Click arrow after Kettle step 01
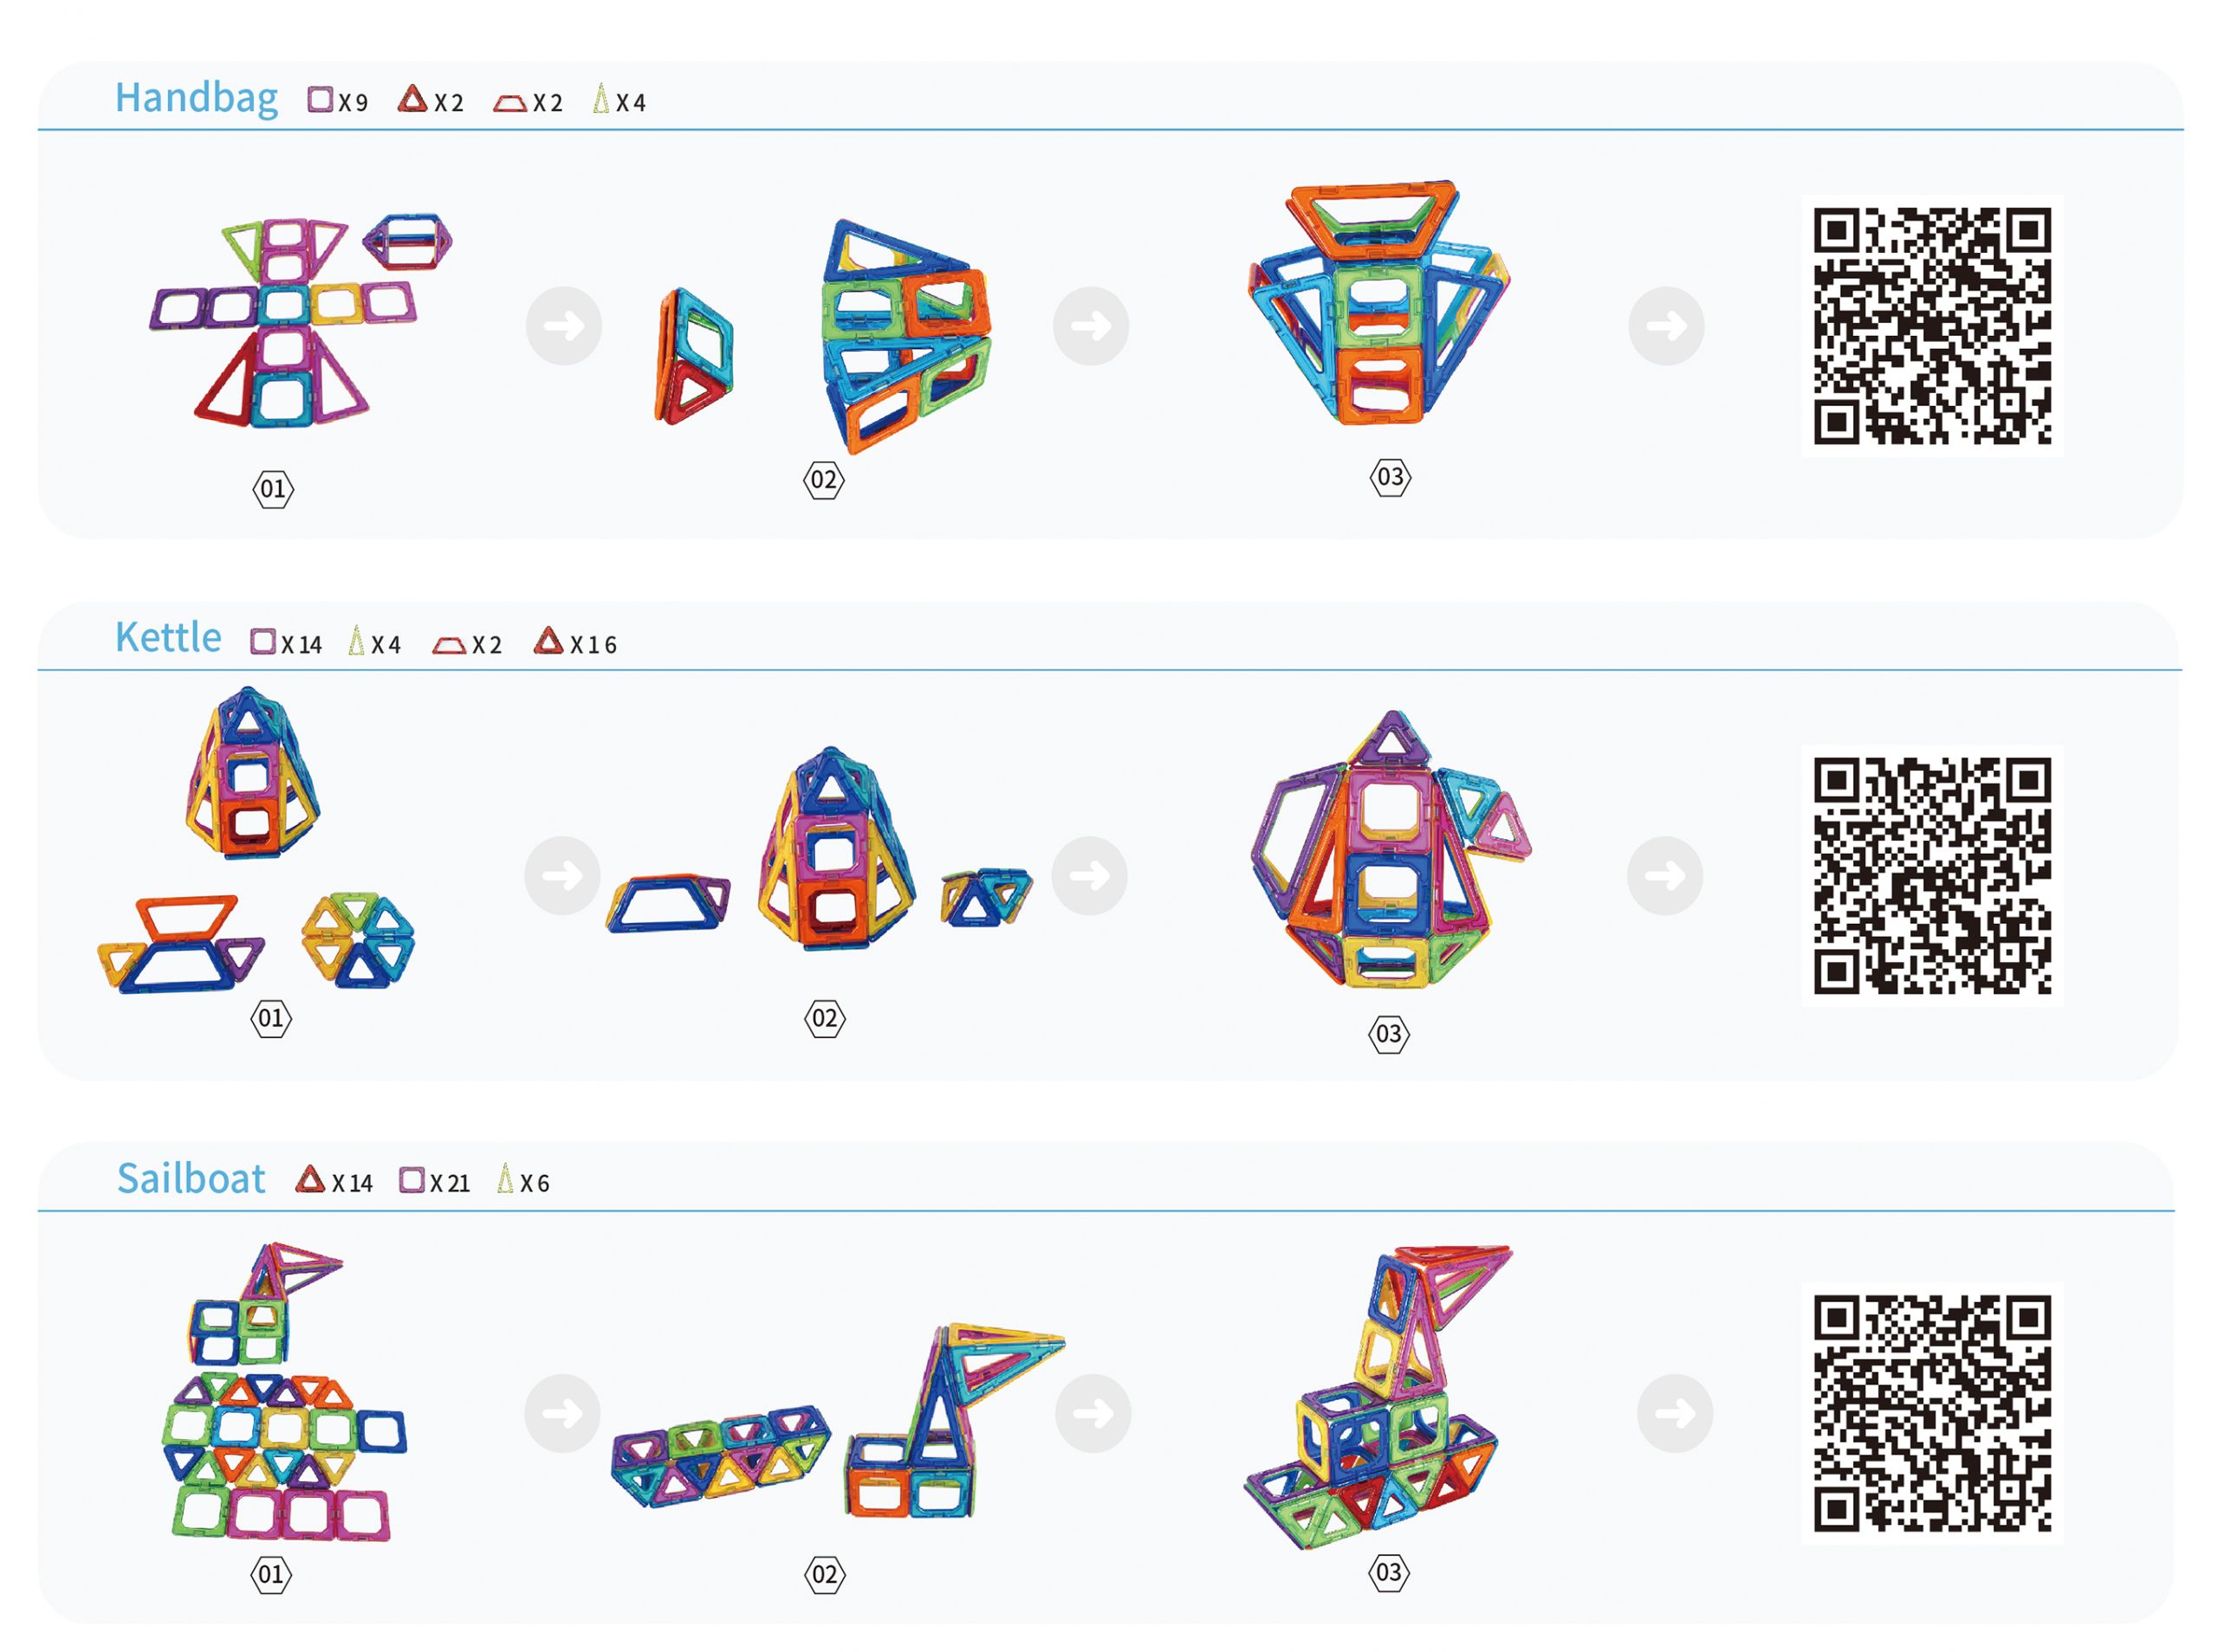The width and height of the screenshot is (2218, 1652). pos(562,875)
